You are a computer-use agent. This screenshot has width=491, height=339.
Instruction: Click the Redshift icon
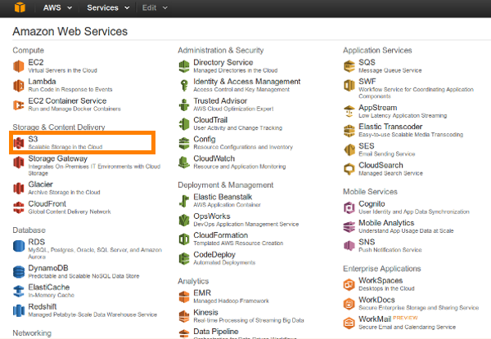tap(19, 310)
